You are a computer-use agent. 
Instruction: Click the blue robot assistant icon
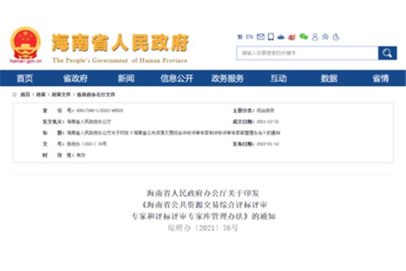281,37
